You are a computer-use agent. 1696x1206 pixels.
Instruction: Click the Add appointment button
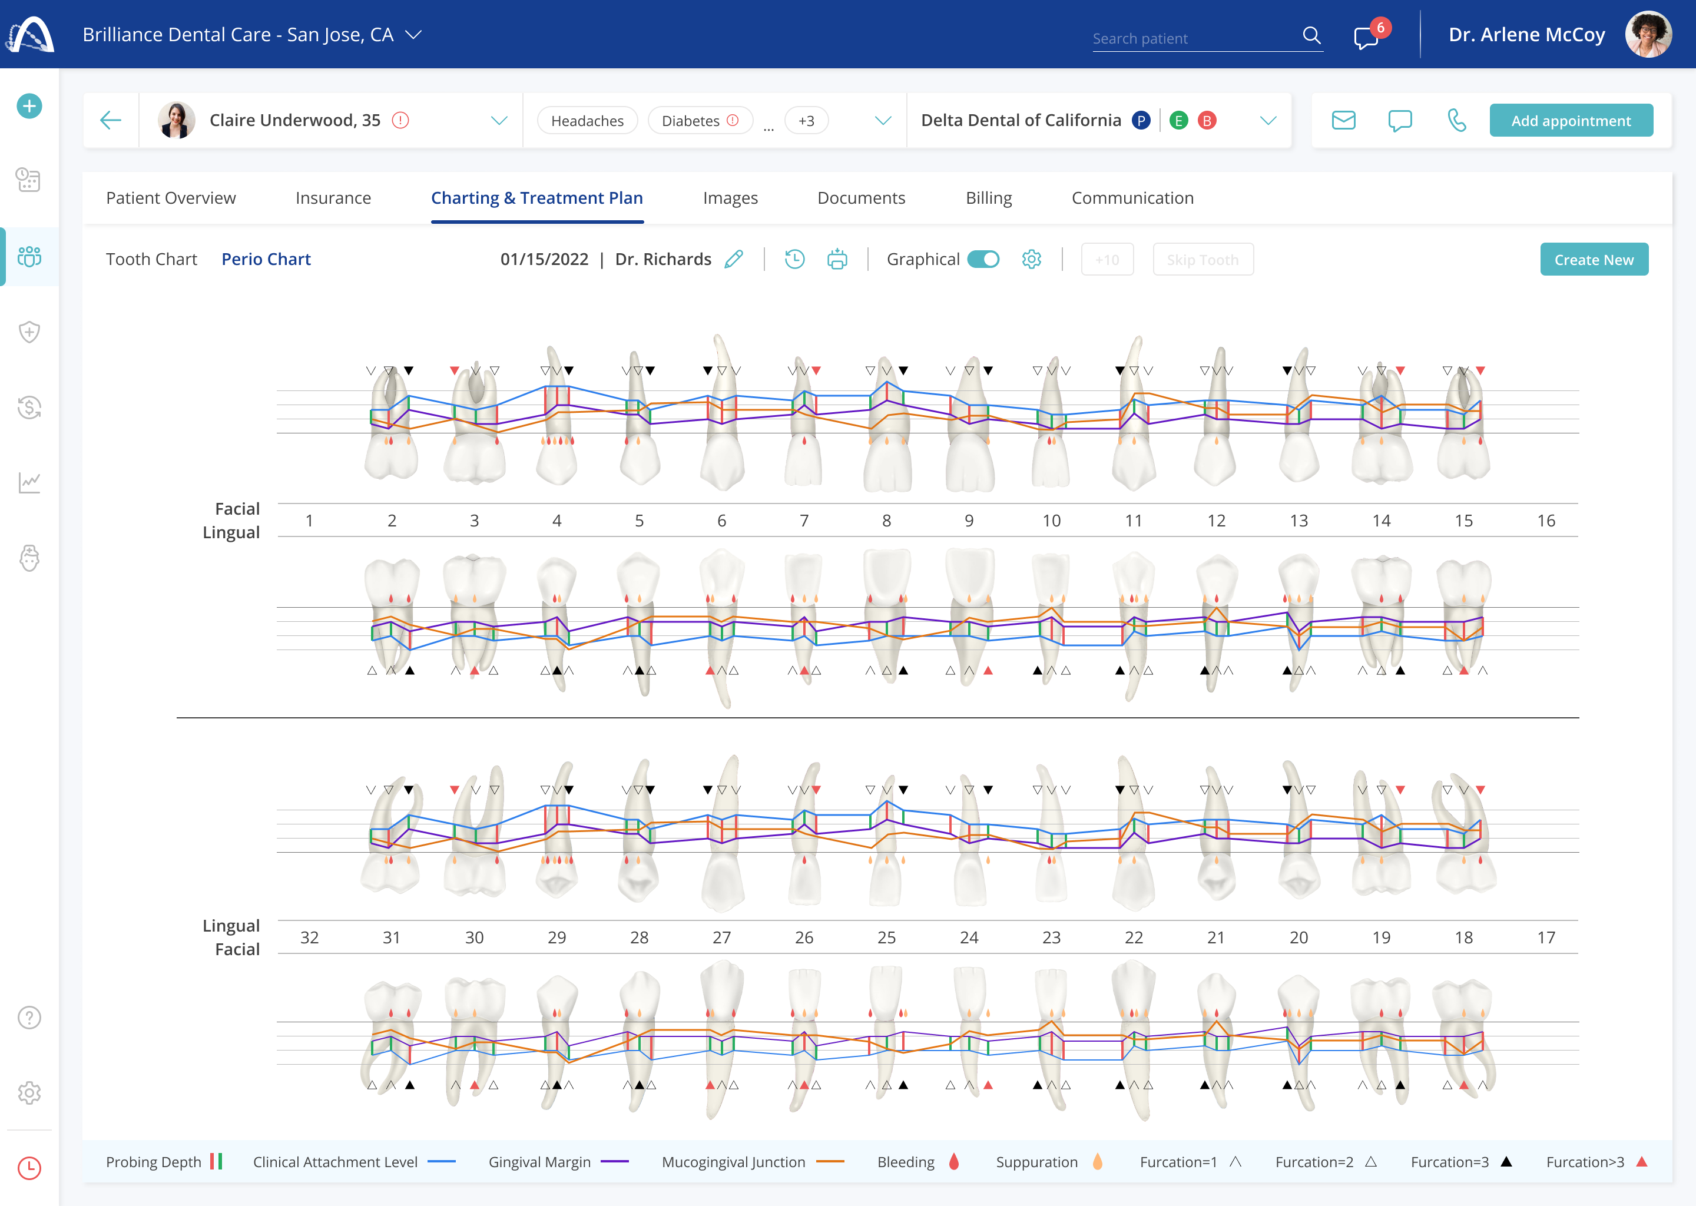click(1571, 120)
